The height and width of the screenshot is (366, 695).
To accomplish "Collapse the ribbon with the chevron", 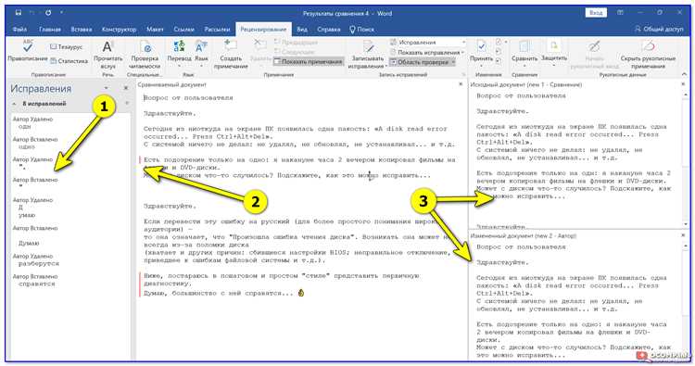I will (685, 74).
